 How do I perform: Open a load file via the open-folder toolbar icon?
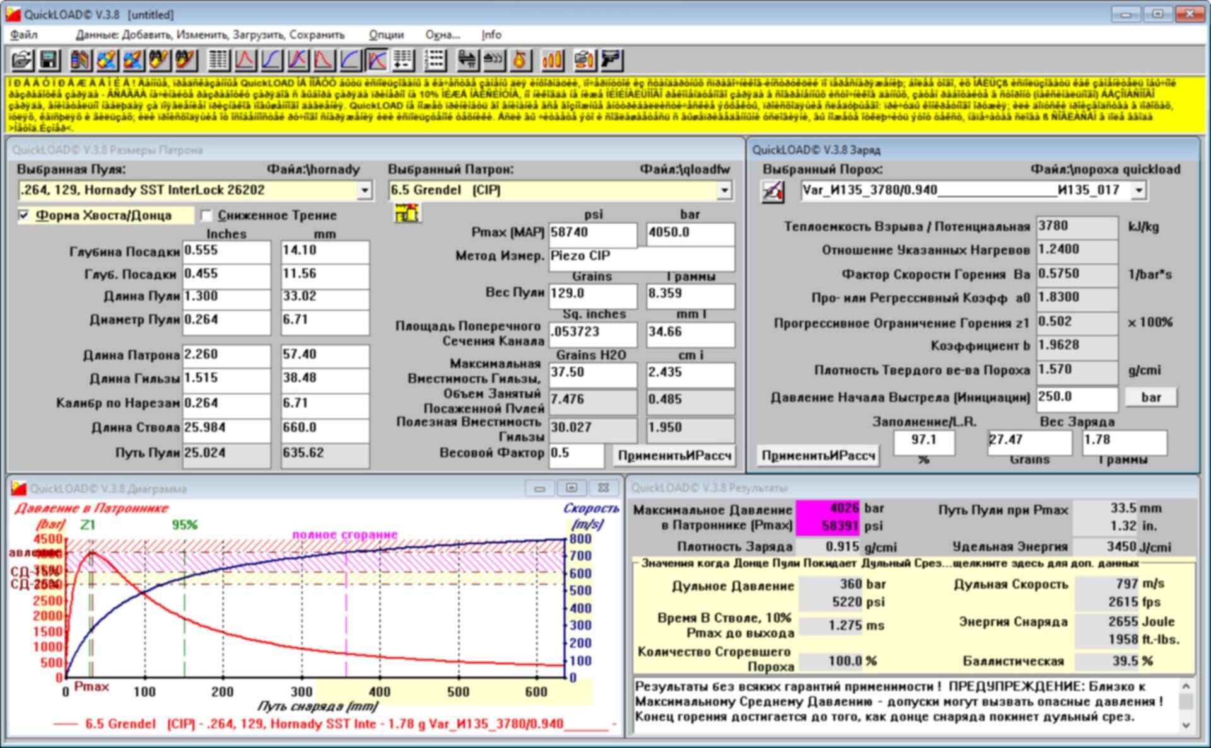click(23, 60)
